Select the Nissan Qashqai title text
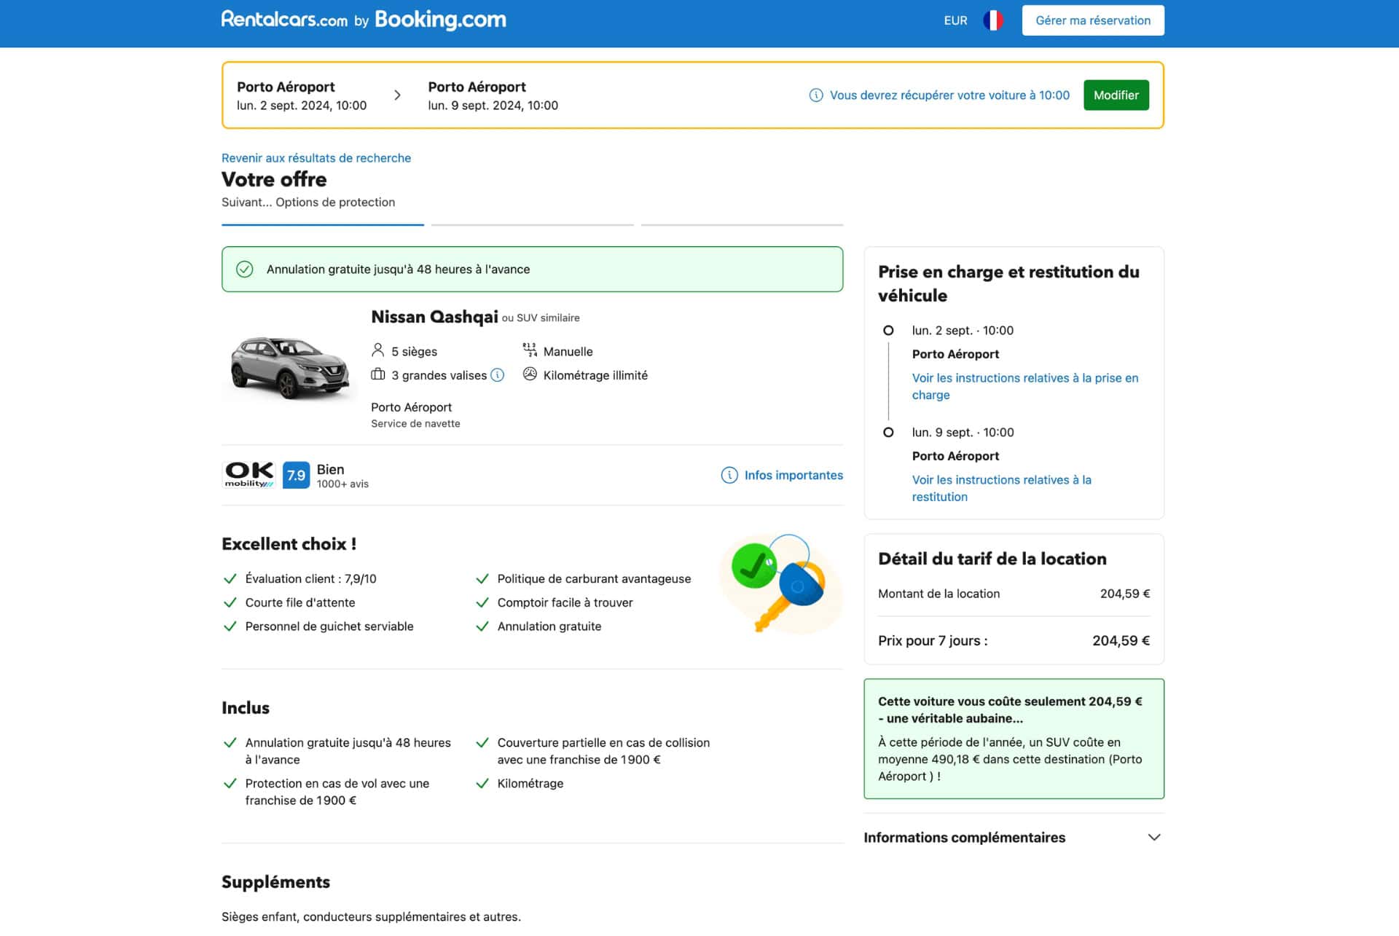Screen dimensions: 1399x936 [x=434, y=317]
